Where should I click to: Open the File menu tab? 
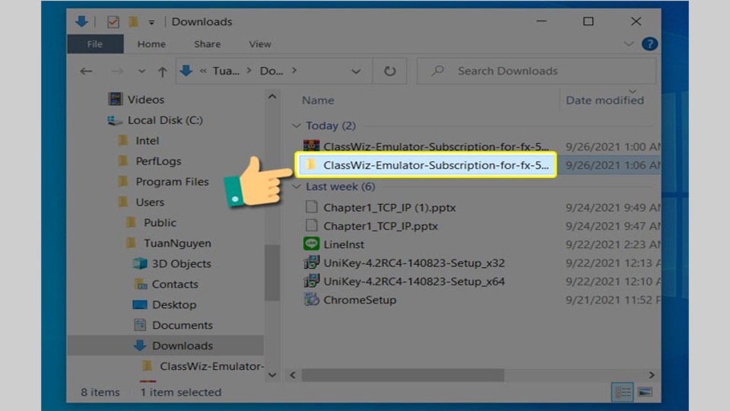(x=95, y=44)
